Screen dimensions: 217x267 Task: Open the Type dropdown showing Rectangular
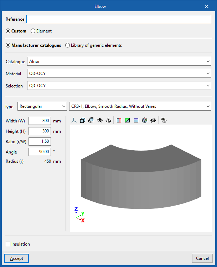pos(42,106)
